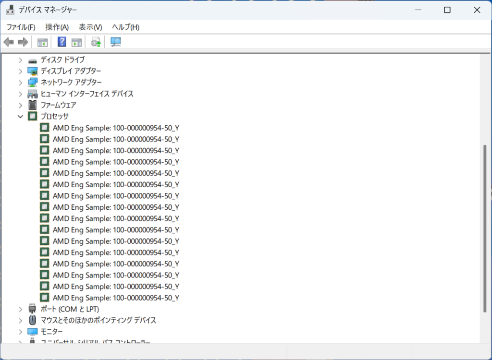Scan for hardware changes via toolbar icon
This screenshot has width=492, height=360.
115,42
